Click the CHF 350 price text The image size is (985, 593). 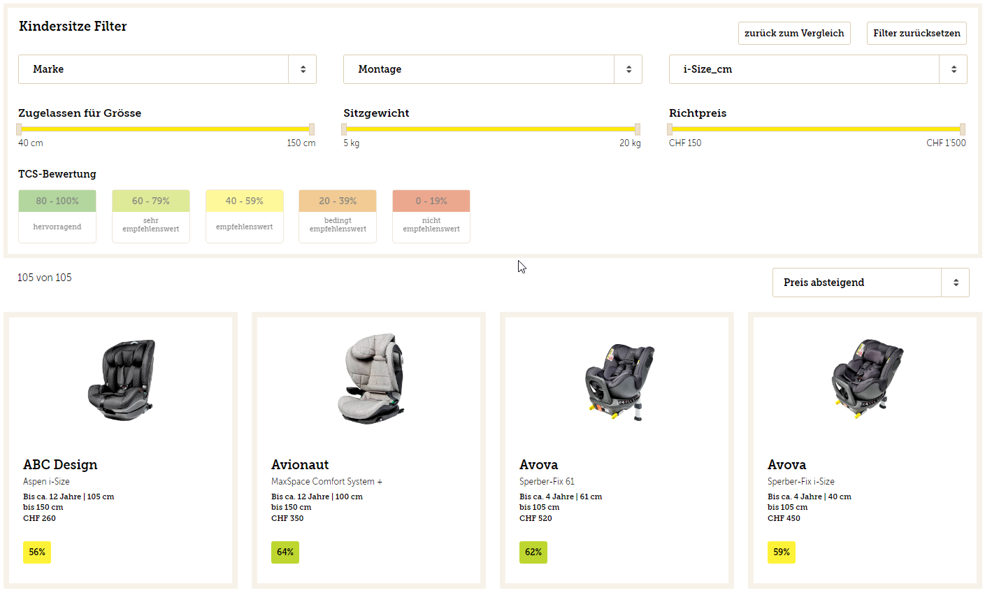click(x=287, y=518)
